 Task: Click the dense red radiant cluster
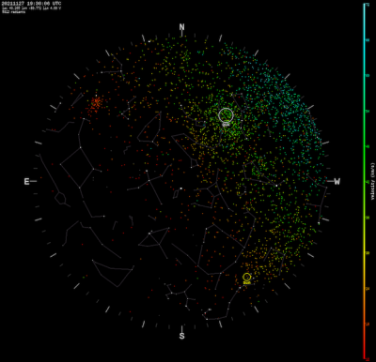96,103
